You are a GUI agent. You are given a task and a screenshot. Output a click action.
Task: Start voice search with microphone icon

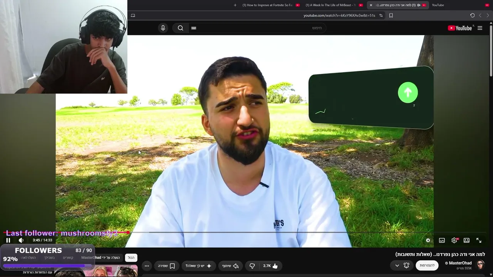coord(163,28)
